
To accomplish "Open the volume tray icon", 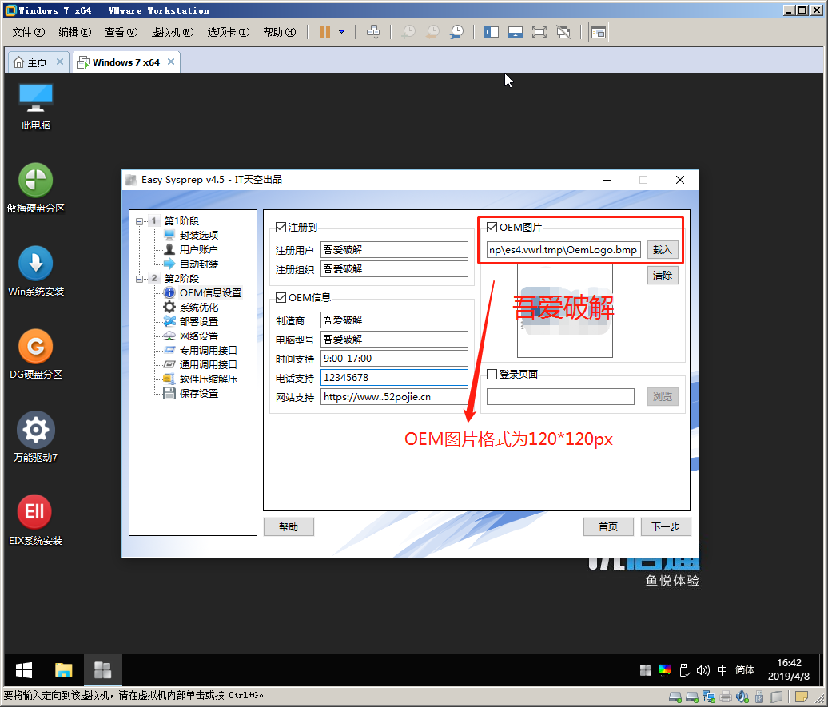I will pyautogui.click(x=703, y=670).
